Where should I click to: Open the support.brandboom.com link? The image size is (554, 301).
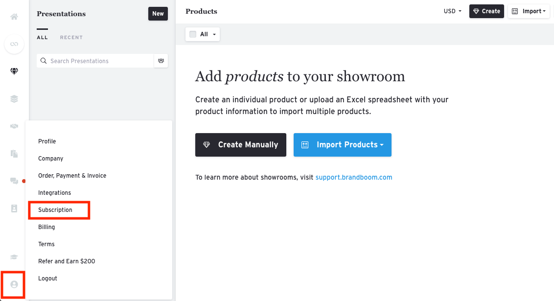(353, 177)
